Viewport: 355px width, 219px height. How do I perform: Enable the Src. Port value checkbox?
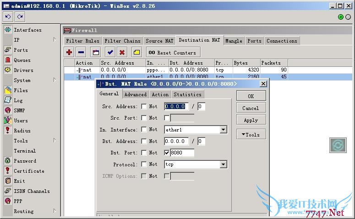pos(167,118)
